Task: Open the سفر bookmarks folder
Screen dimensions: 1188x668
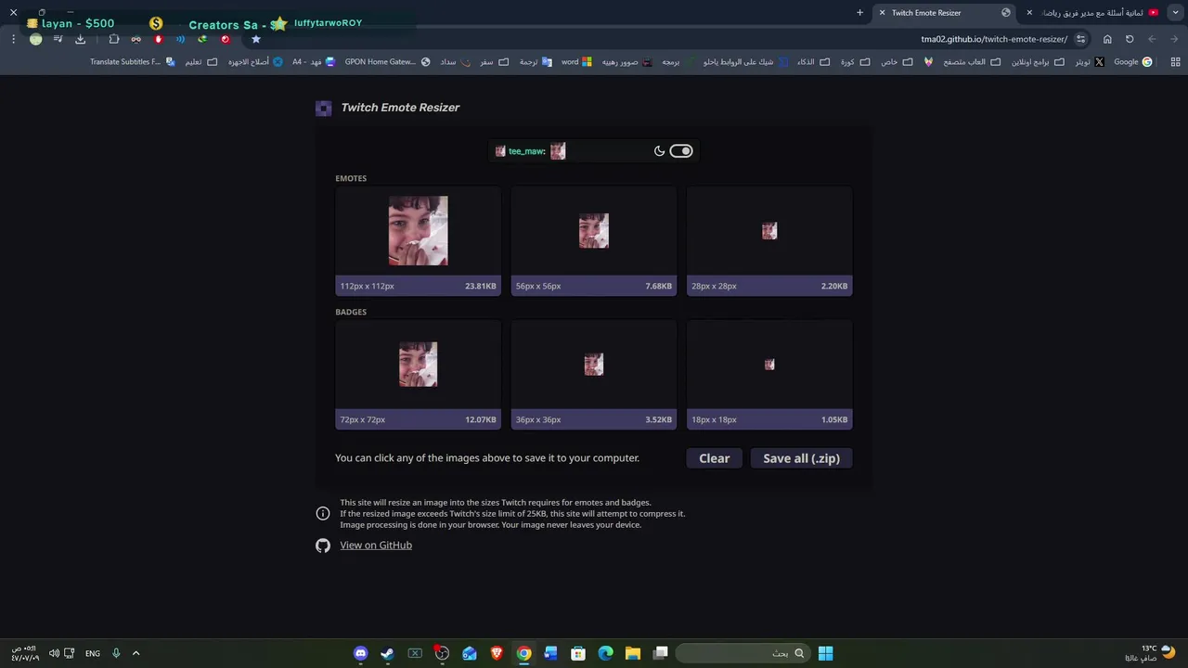Action: coord(495,62)
